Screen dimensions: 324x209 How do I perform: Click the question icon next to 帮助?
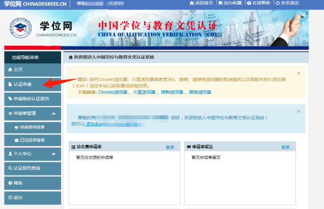coord(10,183)
